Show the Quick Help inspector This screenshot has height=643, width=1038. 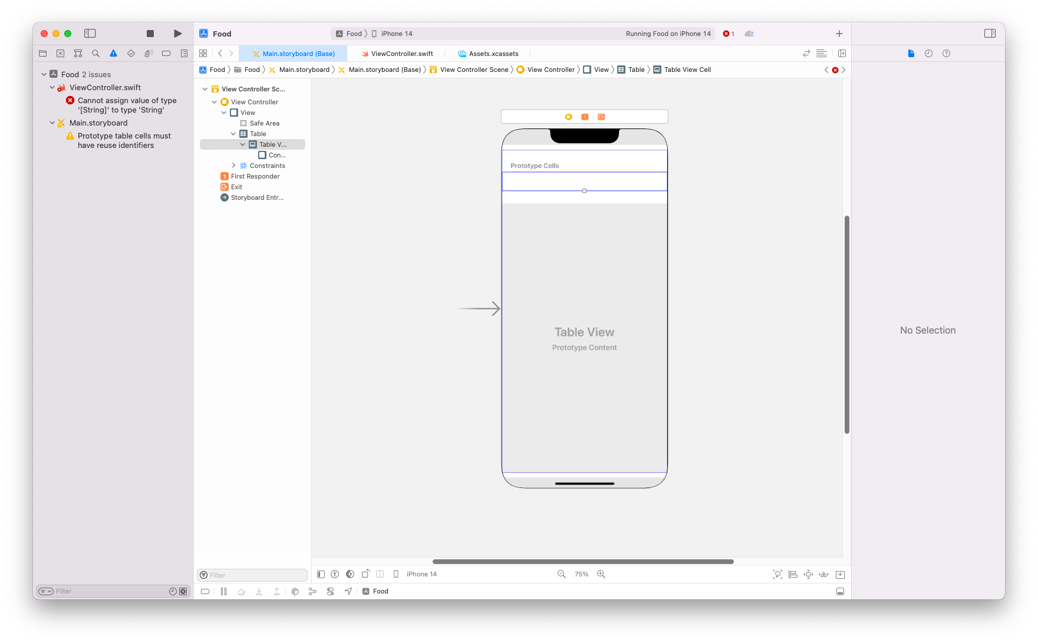[x=947, y=54]
